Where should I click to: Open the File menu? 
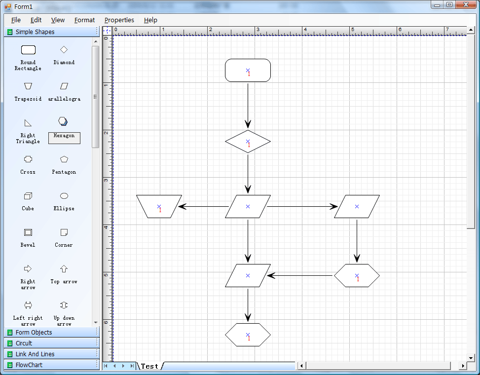(x=16, y=20)
